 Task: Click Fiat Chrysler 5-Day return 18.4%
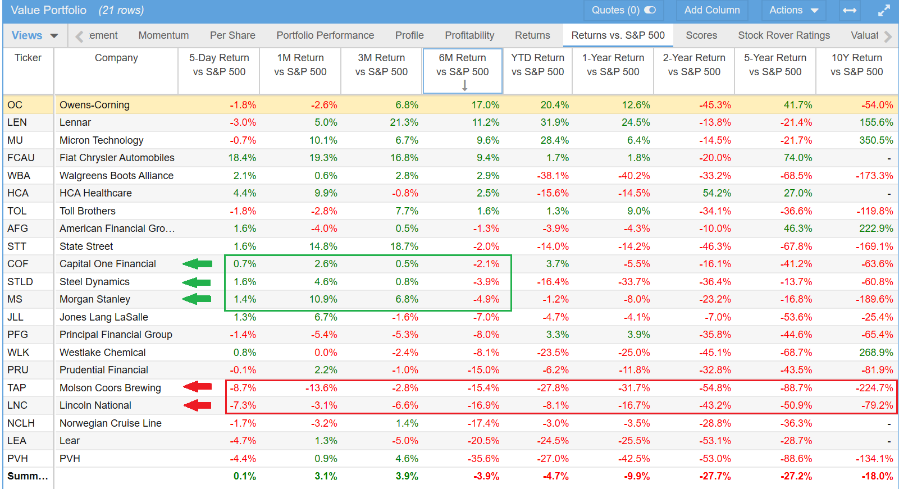pyautogui.click(x=242, y=158)
